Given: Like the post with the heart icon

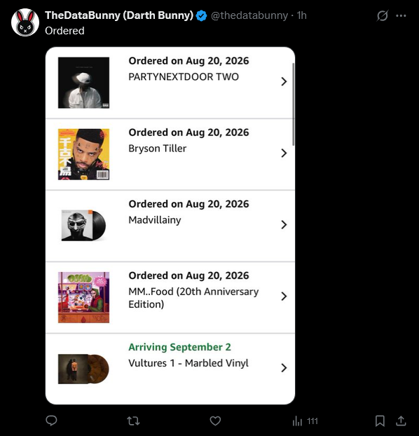Looking at the screenshot, I should [x=215, y=421].
